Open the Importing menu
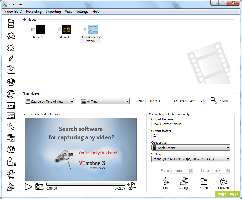The height and width of the screenshot is (199, 242). click(x=53, y=12)
